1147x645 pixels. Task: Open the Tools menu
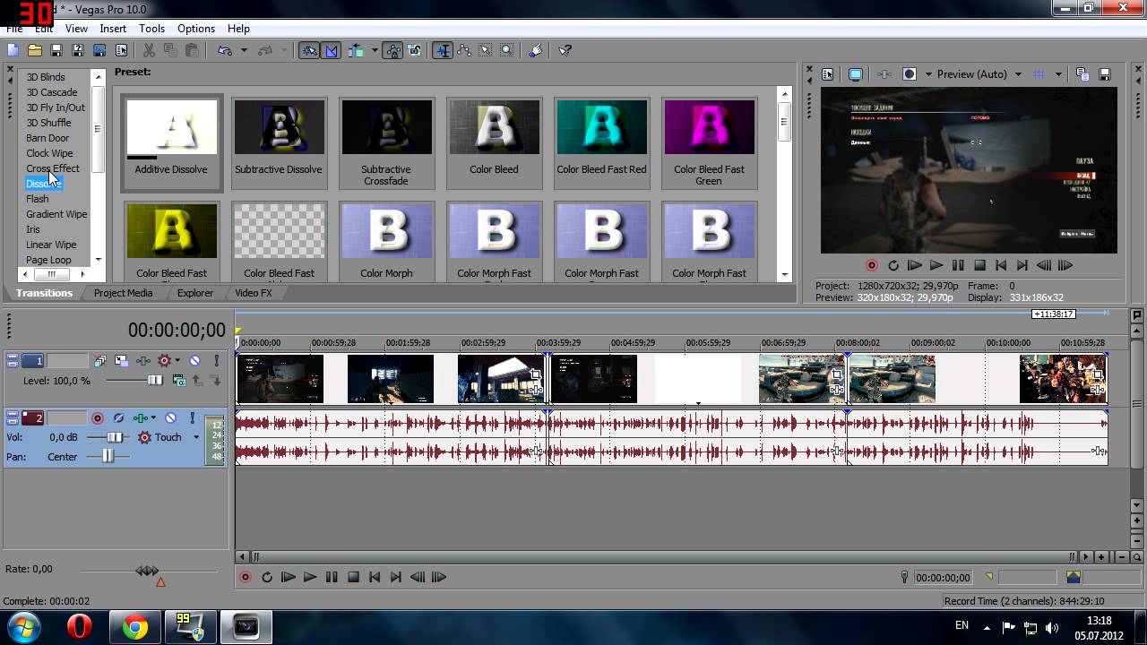pos(151,29)
